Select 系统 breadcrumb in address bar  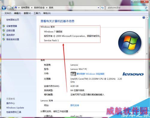pyautogui.click(x=51, y=8)
